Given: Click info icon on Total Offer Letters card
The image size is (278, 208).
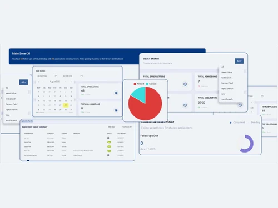Looking at the screenshot, I should [185, 84].
